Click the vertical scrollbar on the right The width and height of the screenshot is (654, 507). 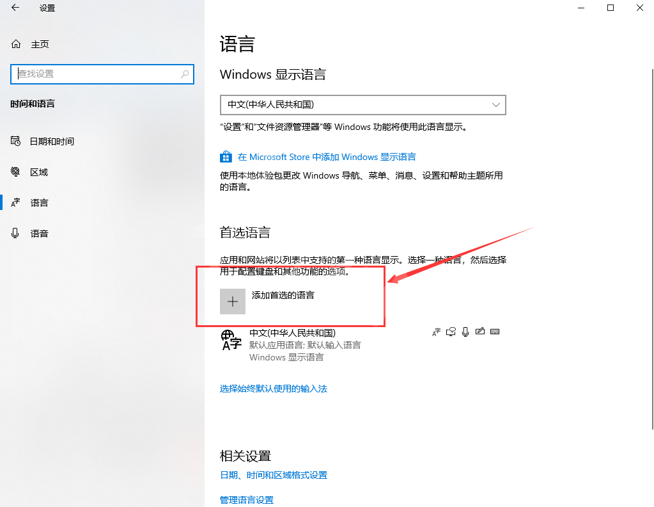point(652,249)
